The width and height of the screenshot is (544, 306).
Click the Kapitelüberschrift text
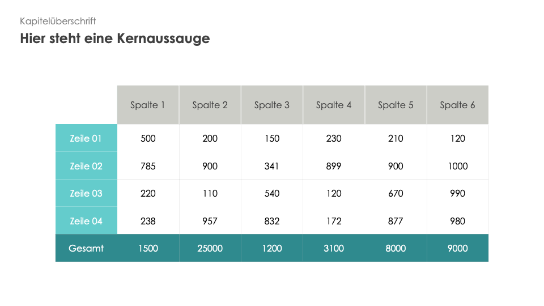pyautogui.click(x=58, y=21)
